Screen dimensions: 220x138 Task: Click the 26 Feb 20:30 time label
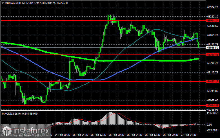pyautogui.click(x=170, y=135)
